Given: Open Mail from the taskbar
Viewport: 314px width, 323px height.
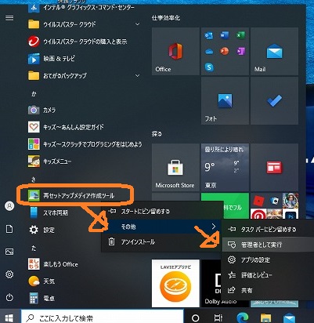Looking at the screenshot, I should point(289,318).
